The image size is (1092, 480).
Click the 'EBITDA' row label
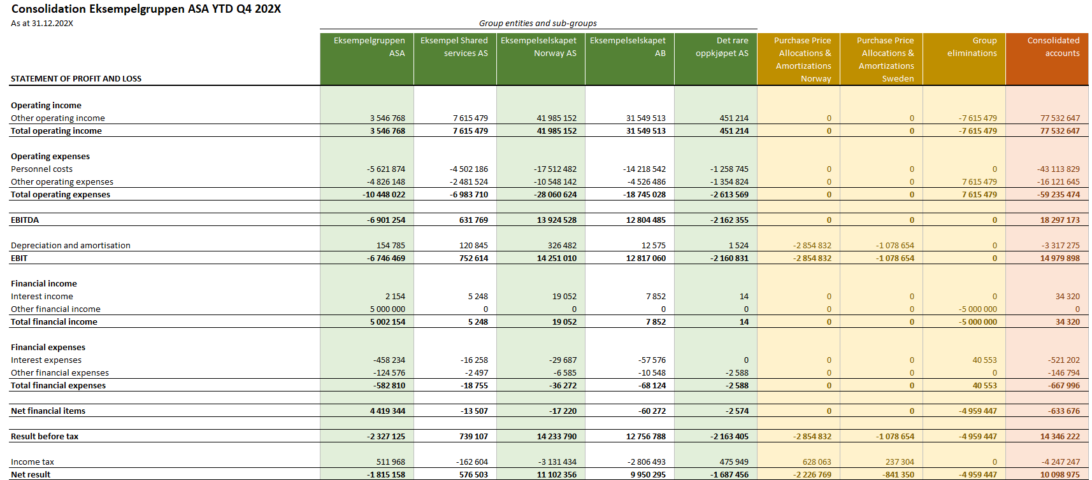[25, 220]
